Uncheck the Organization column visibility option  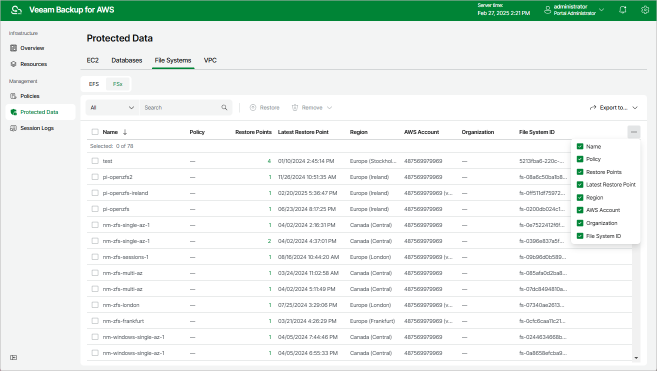(580, 222)
